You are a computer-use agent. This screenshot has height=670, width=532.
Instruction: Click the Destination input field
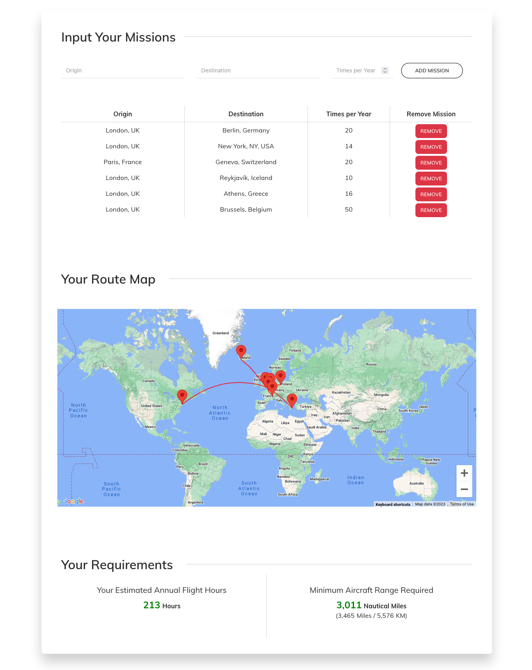tap(258, 70)
